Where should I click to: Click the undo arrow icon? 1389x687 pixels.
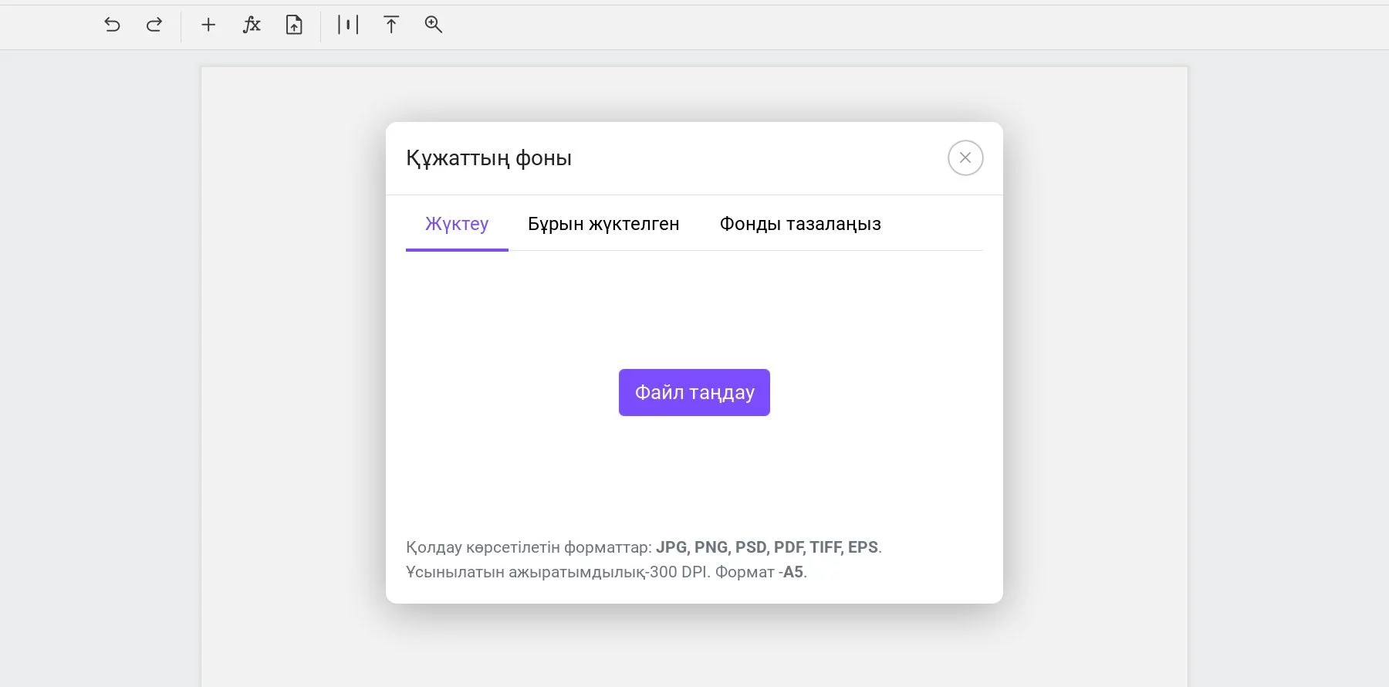click(x=112, y=25)
